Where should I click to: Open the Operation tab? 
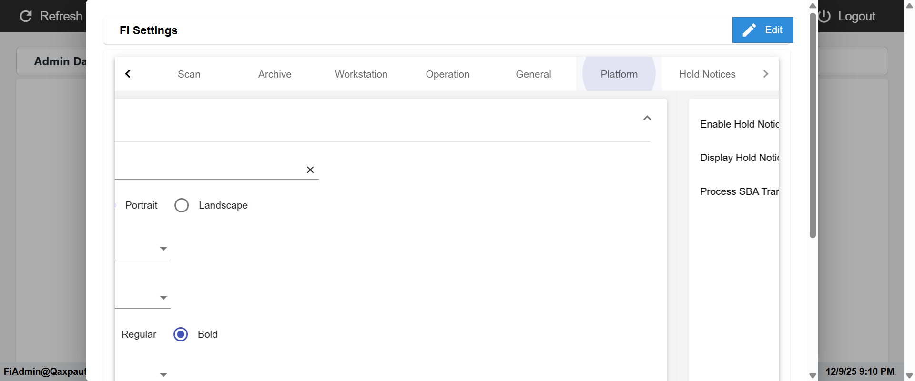point(447,74)
